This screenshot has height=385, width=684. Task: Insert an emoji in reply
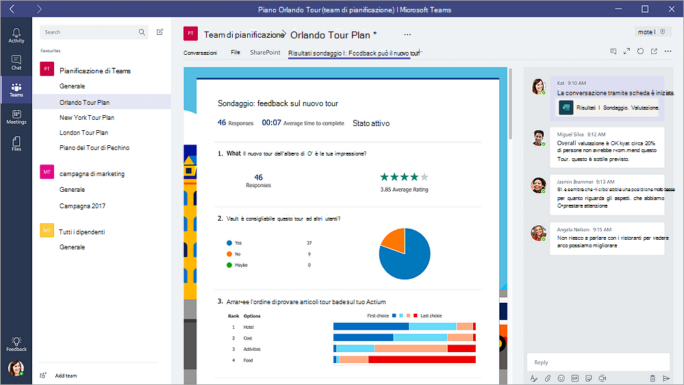point(561,378)
